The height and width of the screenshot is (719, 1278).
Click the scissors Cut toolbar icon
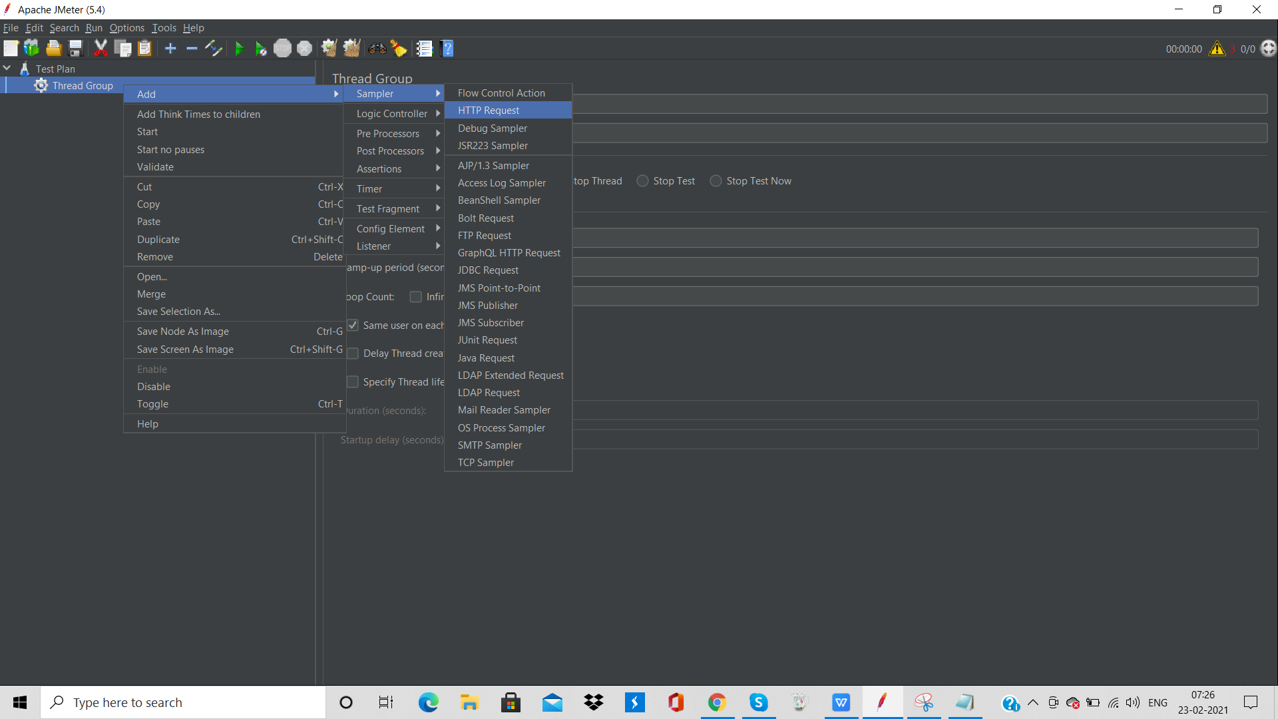click(101, 49)
